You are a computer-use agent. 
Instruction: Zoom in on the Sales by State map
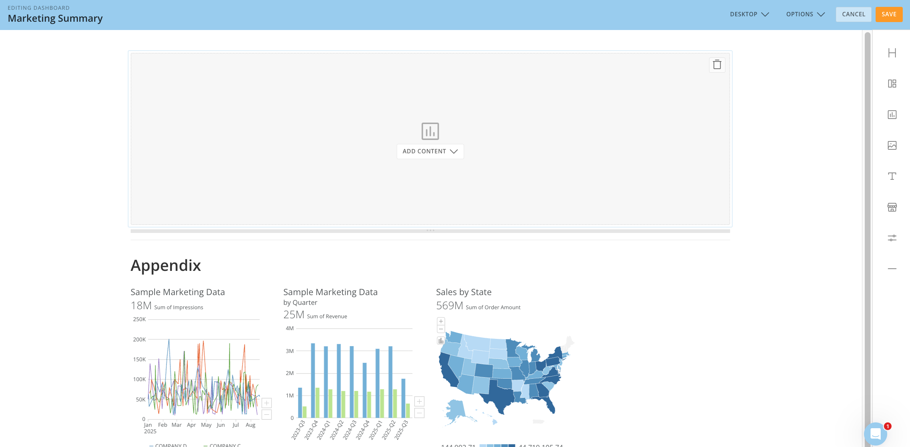click(441, 321)
